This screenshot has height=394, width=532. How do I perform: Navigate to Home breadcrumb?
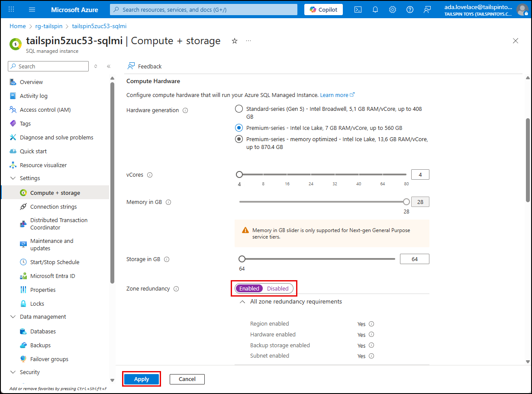point(17,26)
